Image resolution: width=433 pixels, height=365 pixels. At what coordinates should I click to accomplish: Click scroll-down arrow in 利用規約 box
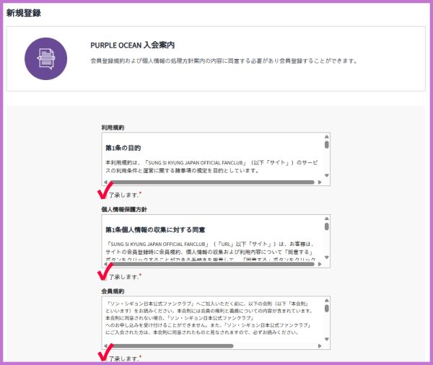(x=326, y=175)
